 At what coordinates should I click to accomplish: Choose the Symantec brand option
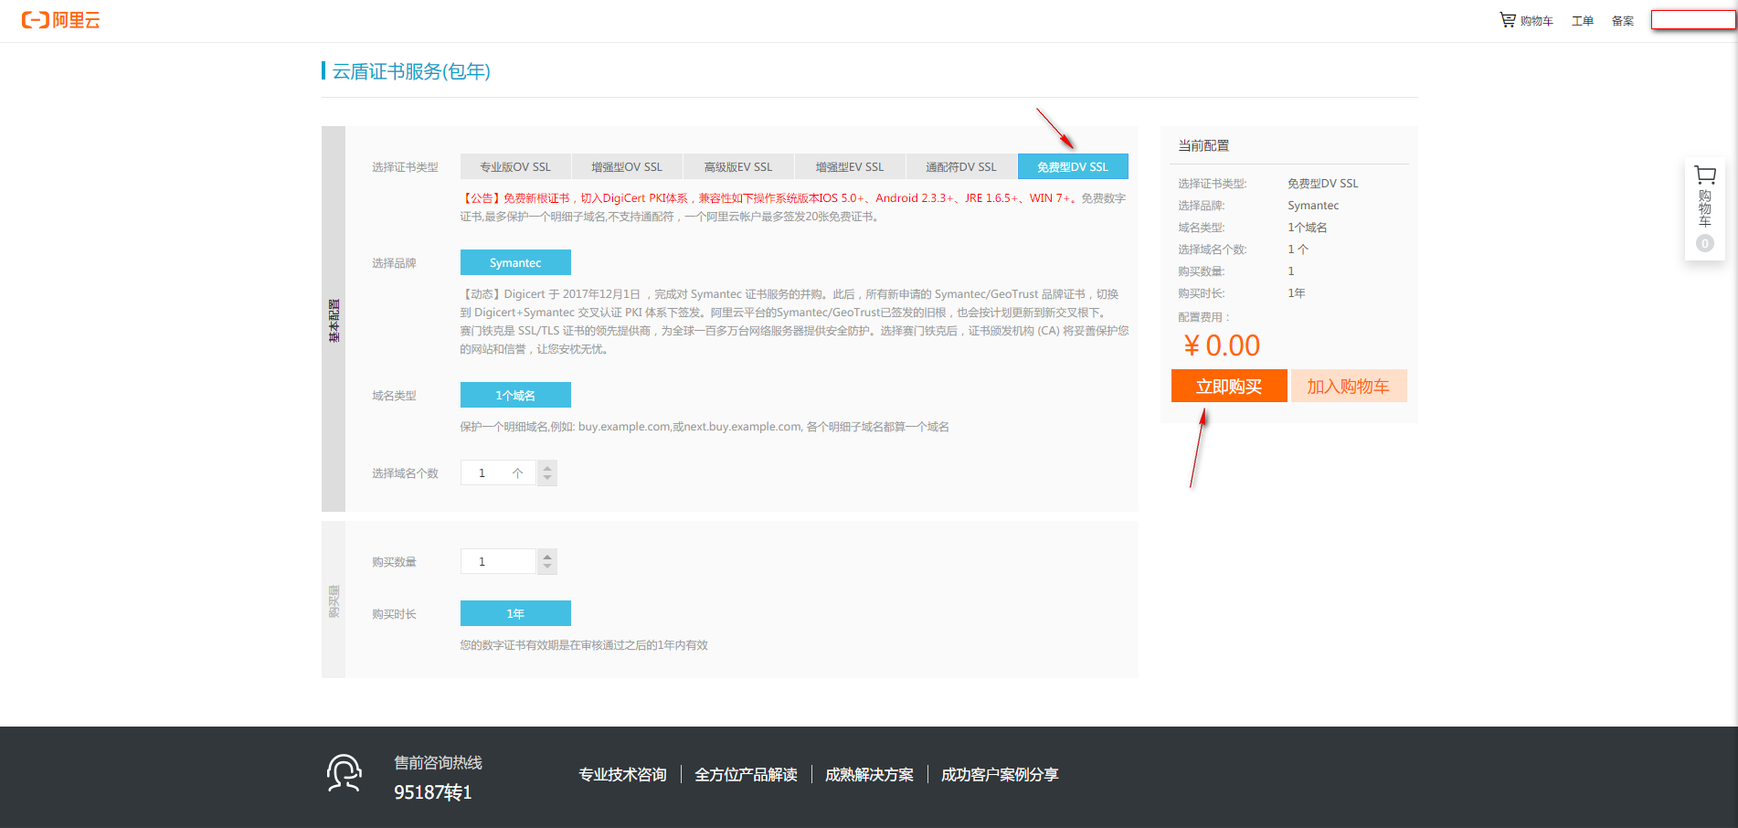point(515,262)
